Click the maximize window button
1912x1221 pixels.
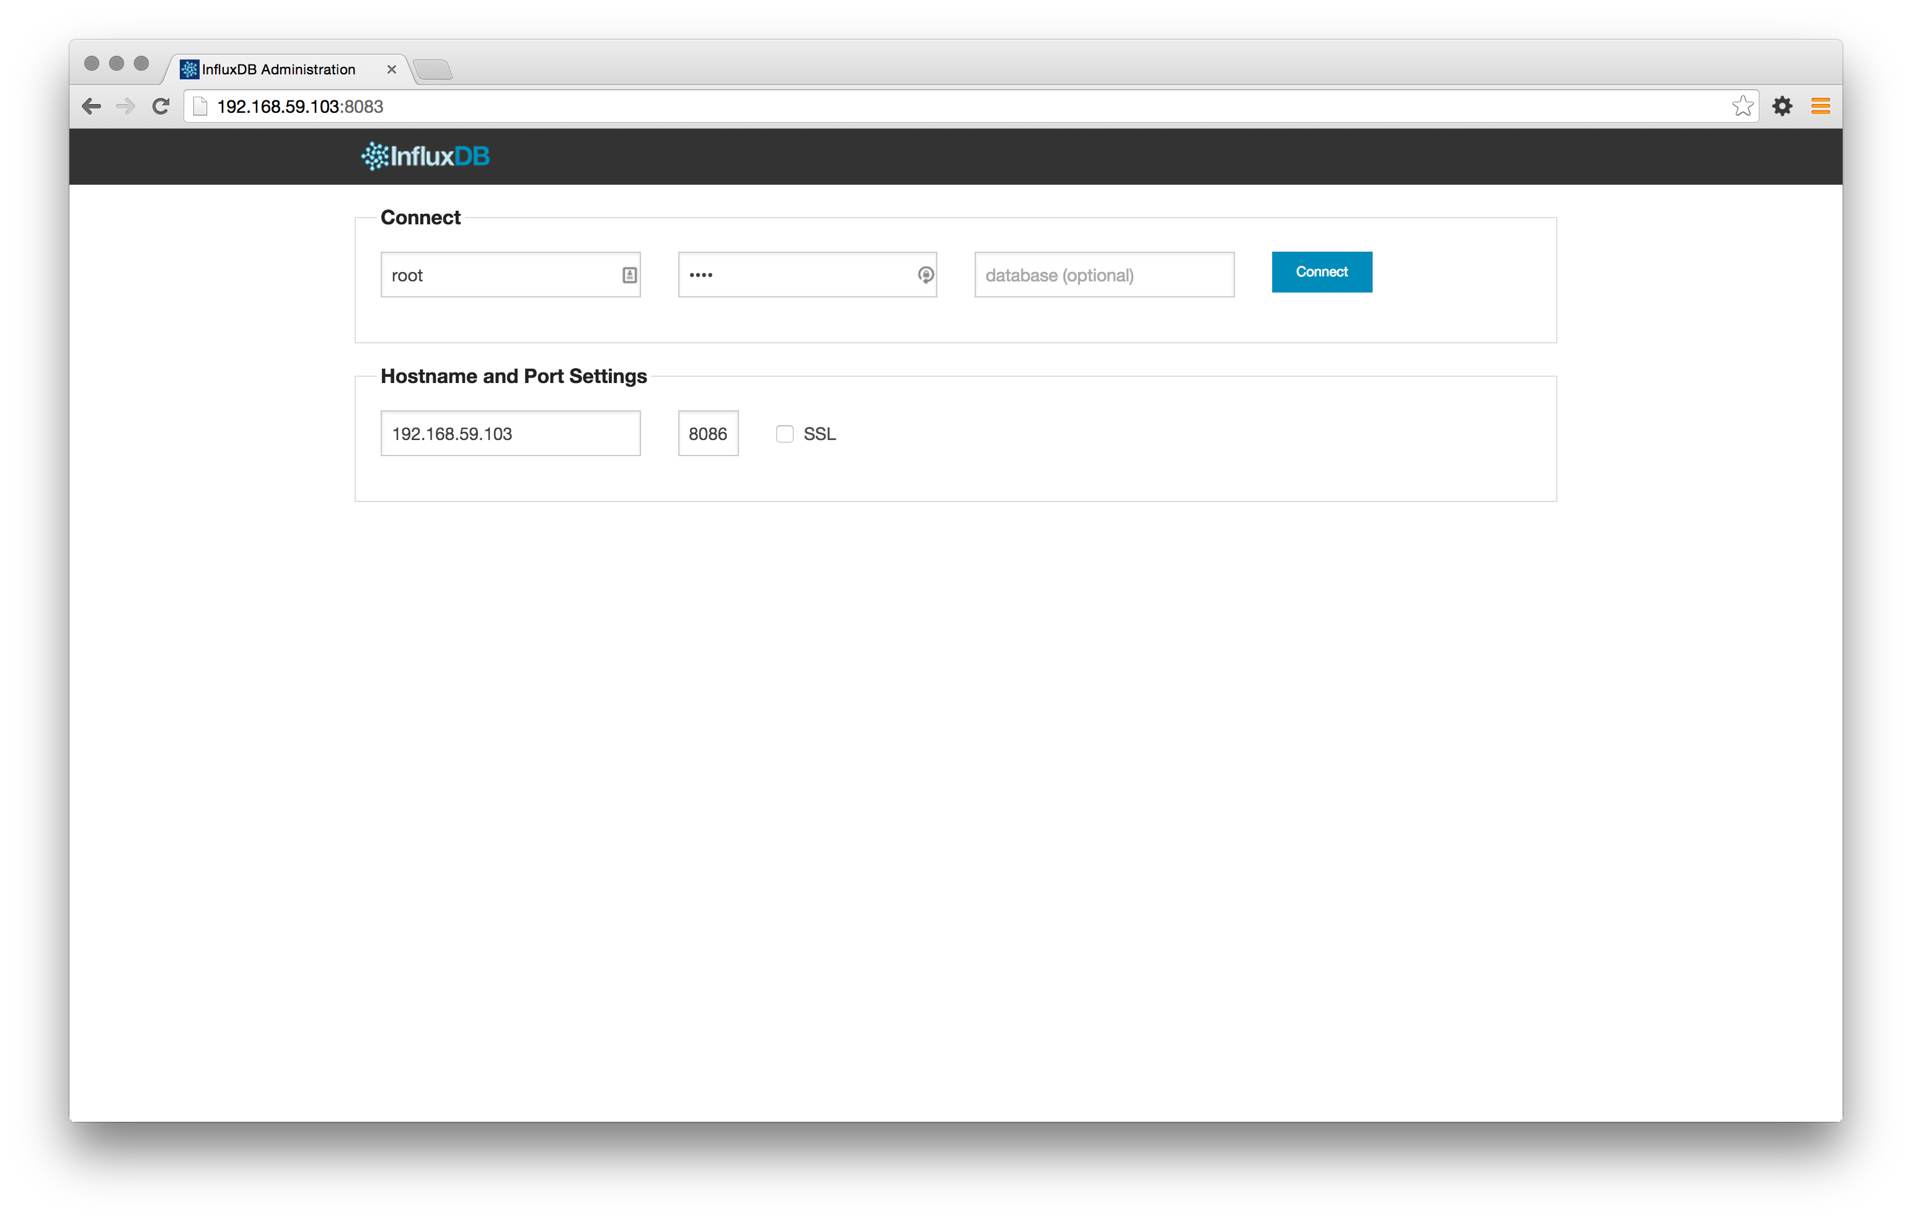click(x=141, y=63)
